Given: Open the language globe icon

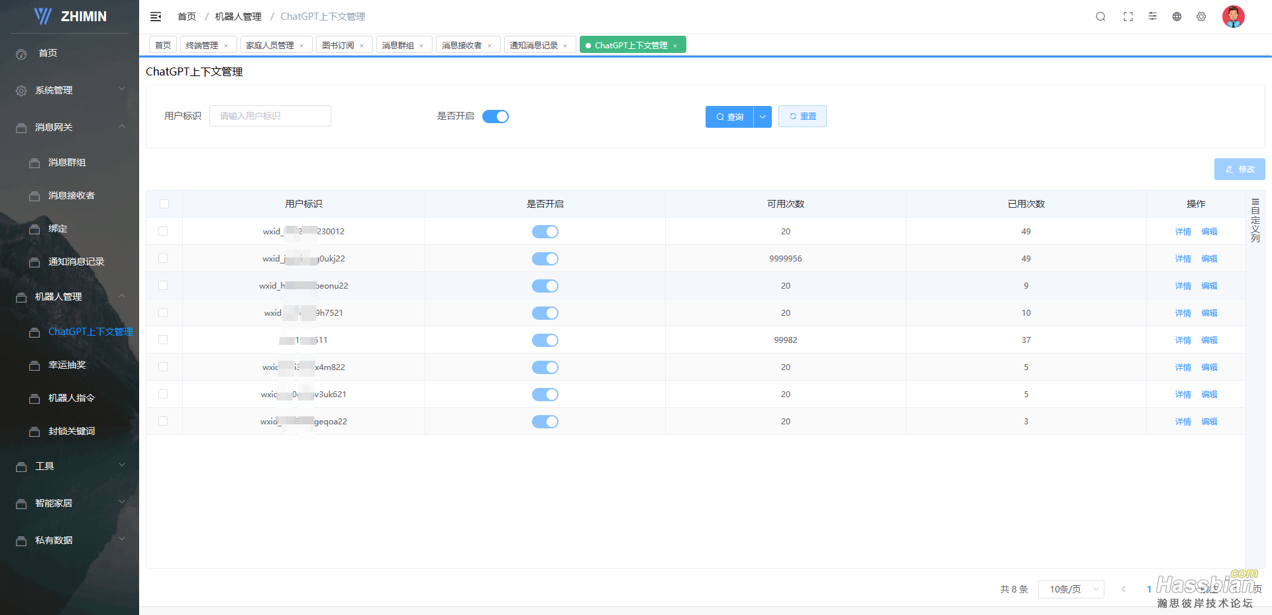Looking at the screenshot, I should 1177,17.
